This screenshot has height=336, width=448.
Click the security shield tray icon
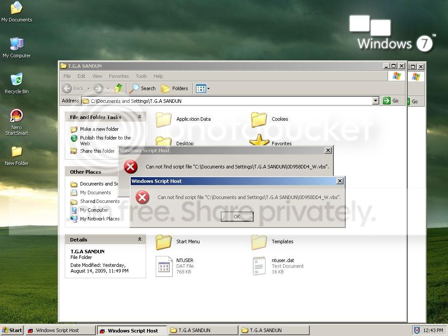(x=417, y=330)
